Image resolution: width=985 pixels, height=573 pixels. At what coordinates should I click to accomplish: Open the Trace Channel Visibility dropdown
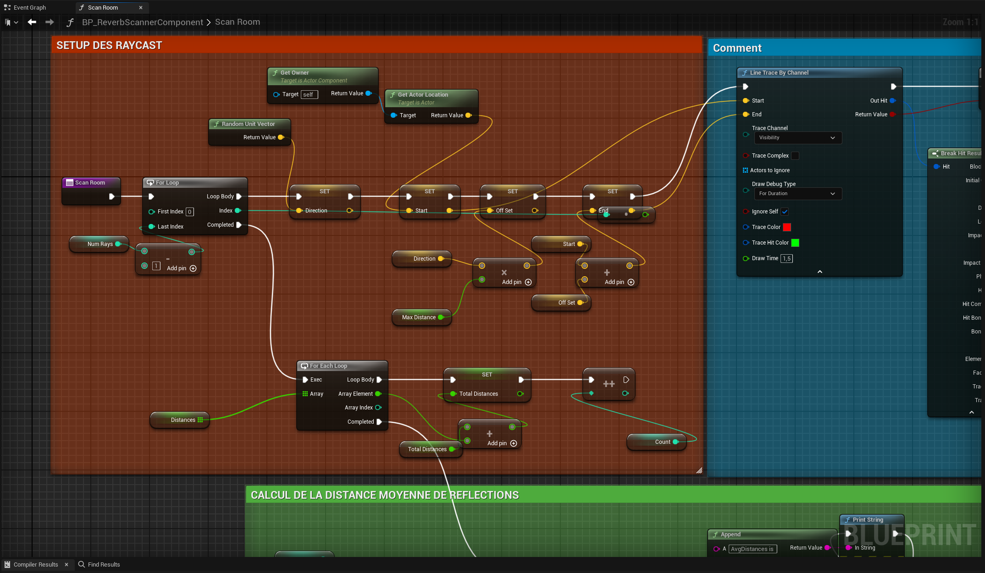[797, 138]
